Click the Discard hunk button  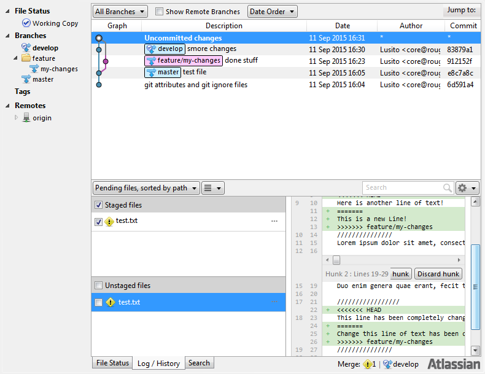point(438,274)
